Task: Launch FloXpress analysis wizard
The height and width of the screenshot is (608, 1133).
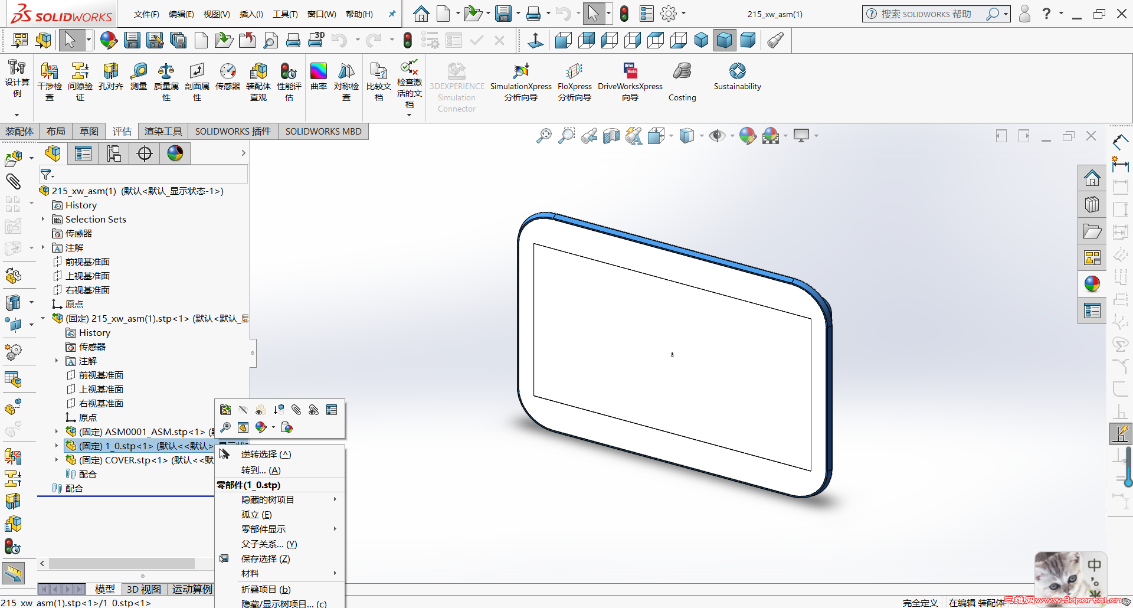Action: point(575,81)
